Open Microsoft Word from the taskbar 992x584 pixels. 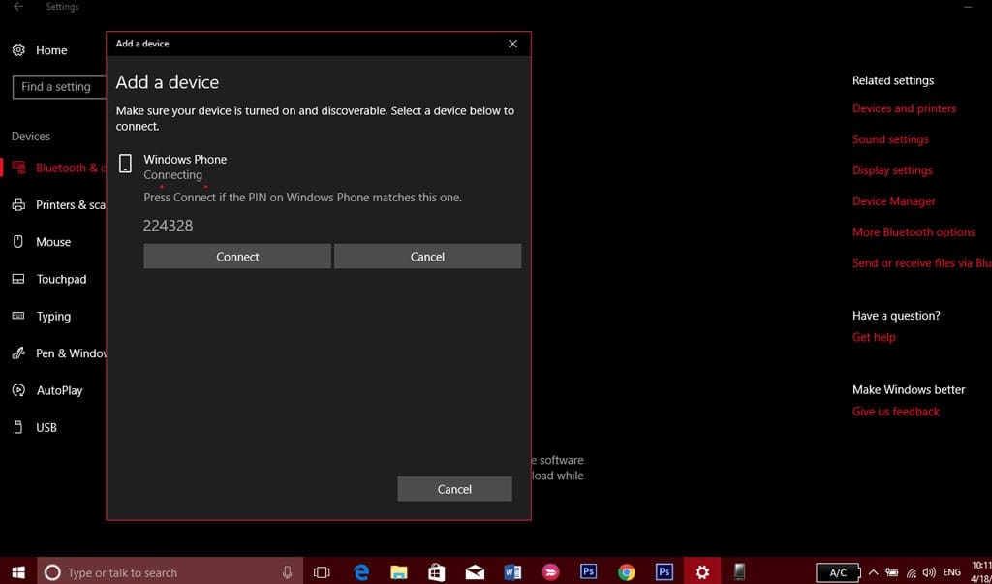[512, 572]
